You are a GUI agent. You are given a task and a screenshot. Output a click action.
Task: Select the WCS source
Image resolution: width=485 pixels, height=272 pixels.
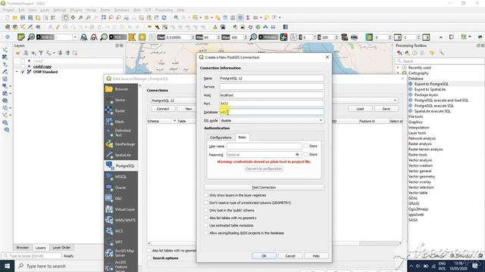pyautogui.click(x=121, y=231)
